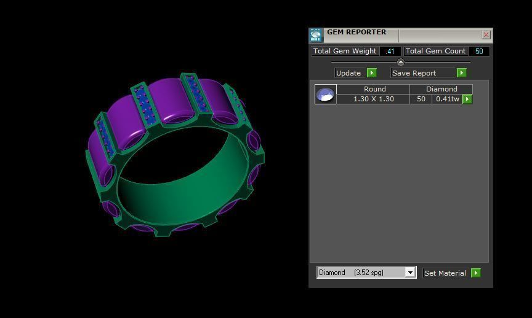The image size is (532, 318).
Task: Click the GEM REPORTER title text
Action: tap(357, 32)
